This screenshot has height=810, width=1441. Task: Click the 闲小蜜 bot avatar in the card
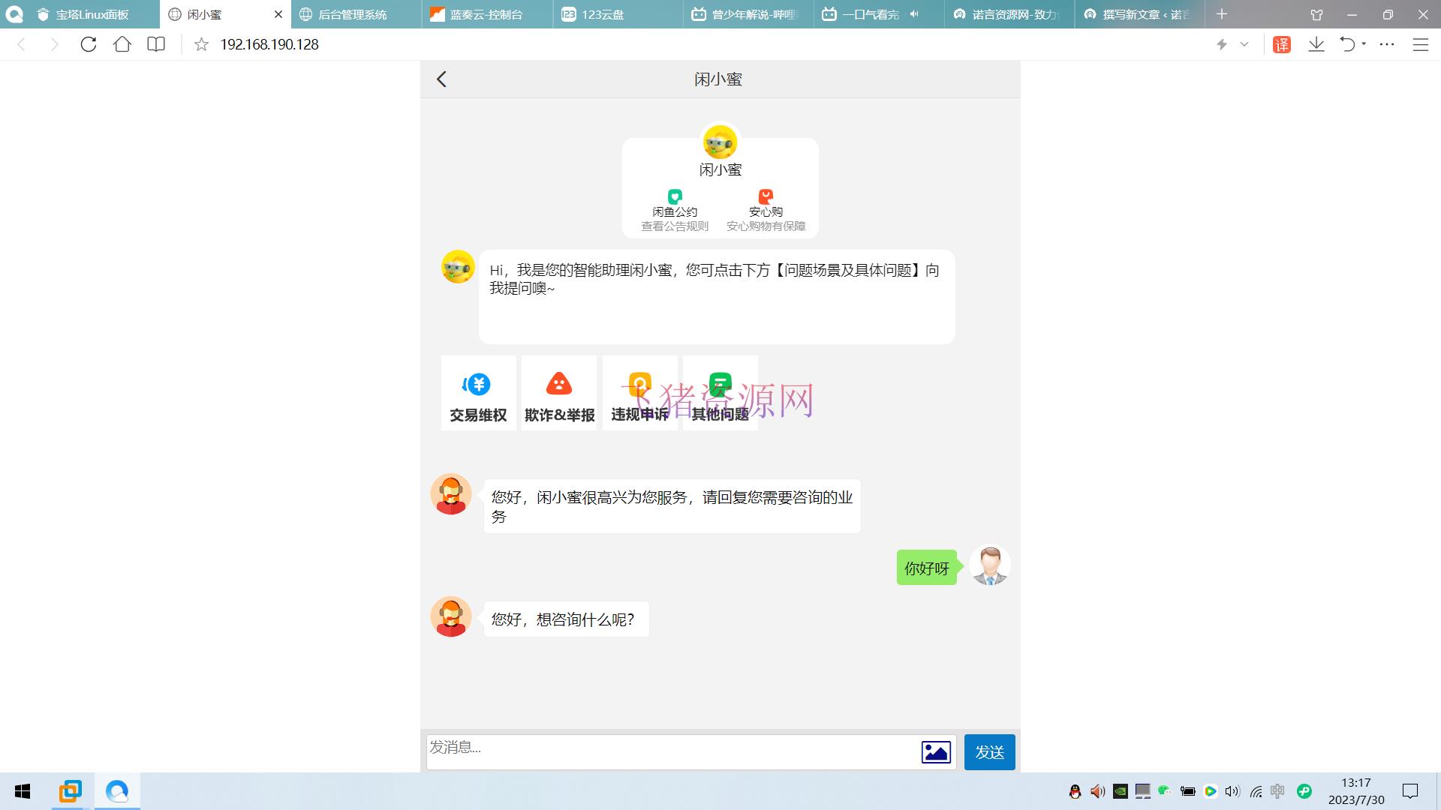coord(720,142)
